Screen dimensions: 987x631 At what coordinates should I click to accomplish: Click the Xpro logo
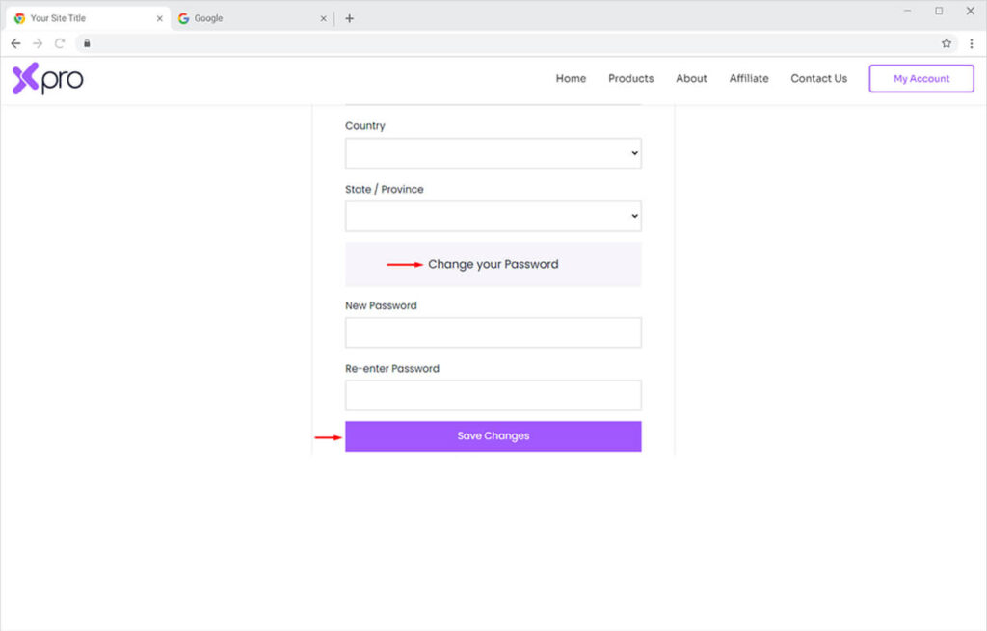point(47,79)
